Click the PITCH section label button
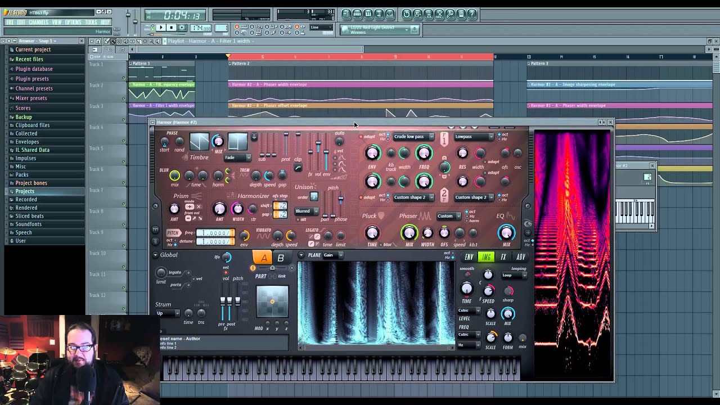 173,233
